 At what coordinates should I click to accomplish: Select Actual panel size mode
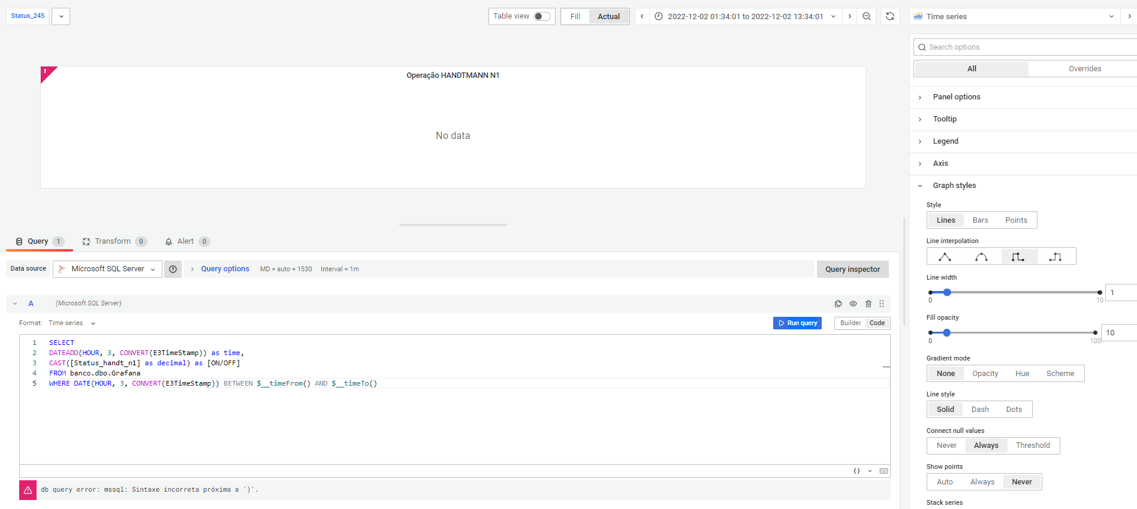tap(609, 17)
